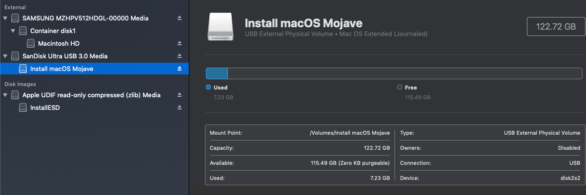Click the blue used portion of storage bar

[x=217, y=73]
